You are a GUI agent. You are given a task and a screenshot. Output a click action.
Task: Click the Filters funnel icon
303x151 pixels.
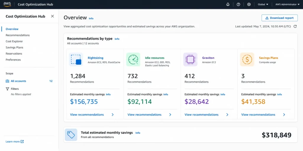click(7, 89)
